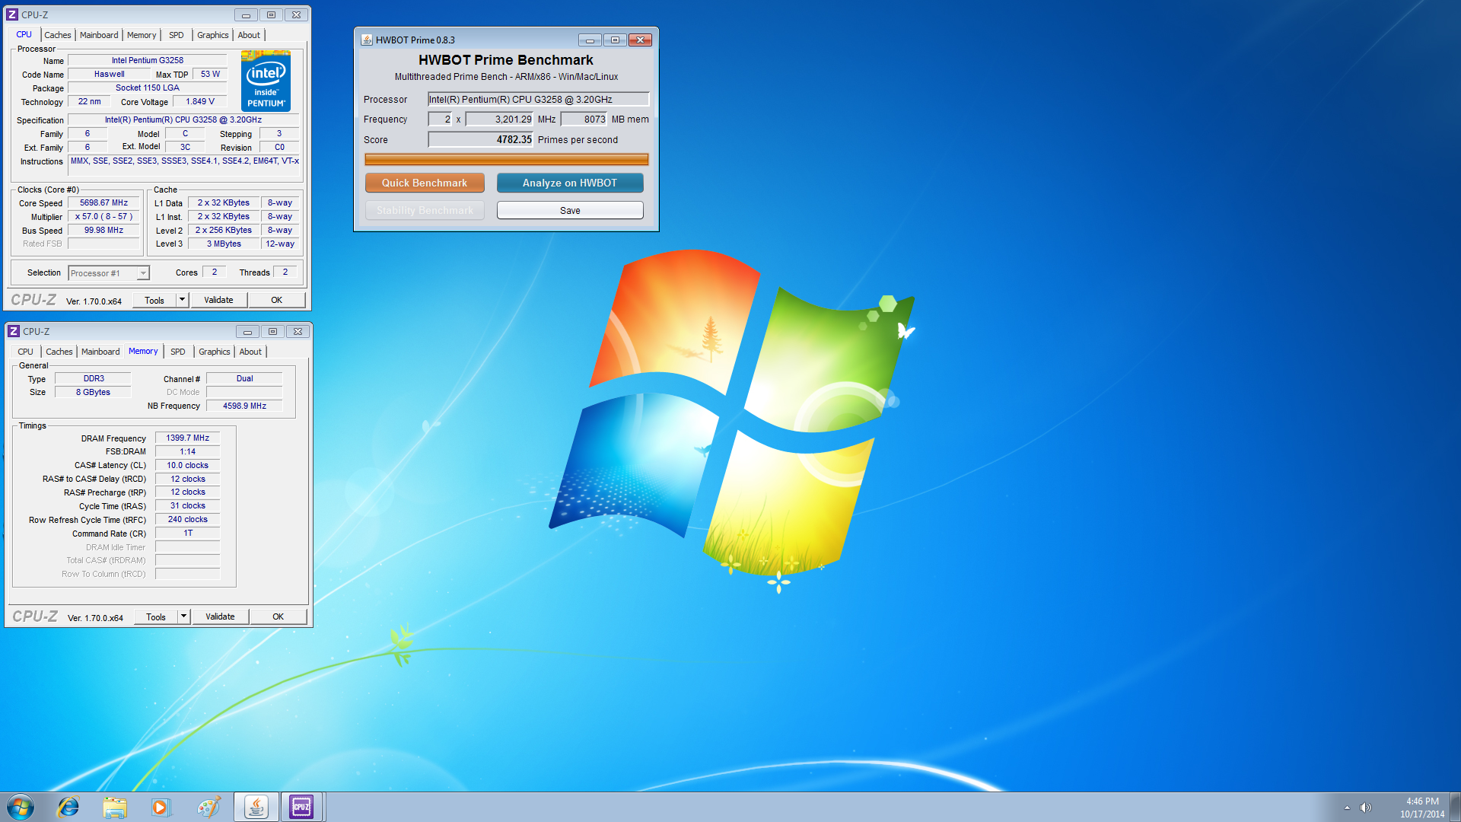Click Tools button in lower CPU-Z window

pyautogui.click(x=156, y=616)
